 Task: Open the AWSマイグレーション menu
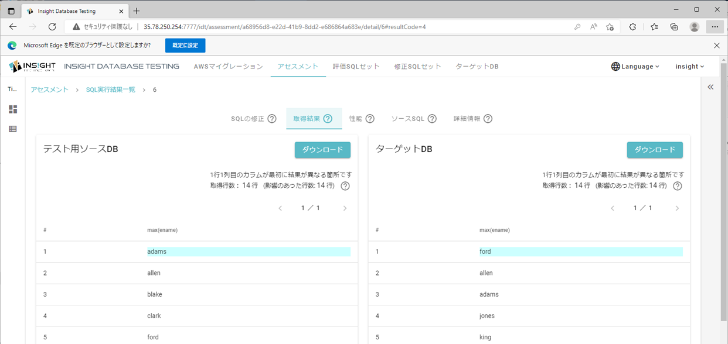pos(229,67)
